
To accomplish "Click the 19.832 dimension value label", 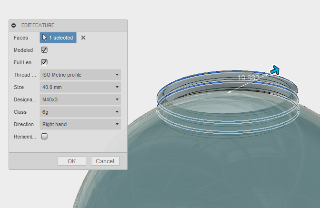I will click(248, 78).
